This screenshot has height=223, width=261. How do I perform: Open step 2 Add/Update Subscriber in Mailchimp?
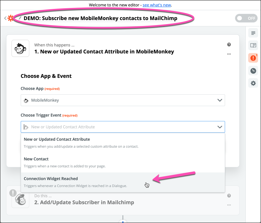coord(84,202)
